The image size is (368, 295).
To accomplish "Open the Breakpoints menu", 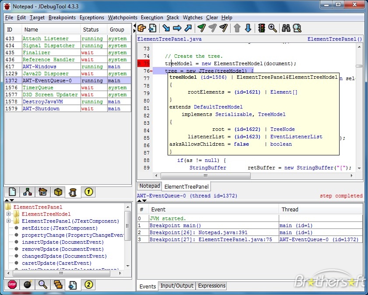I will (62, 18).
